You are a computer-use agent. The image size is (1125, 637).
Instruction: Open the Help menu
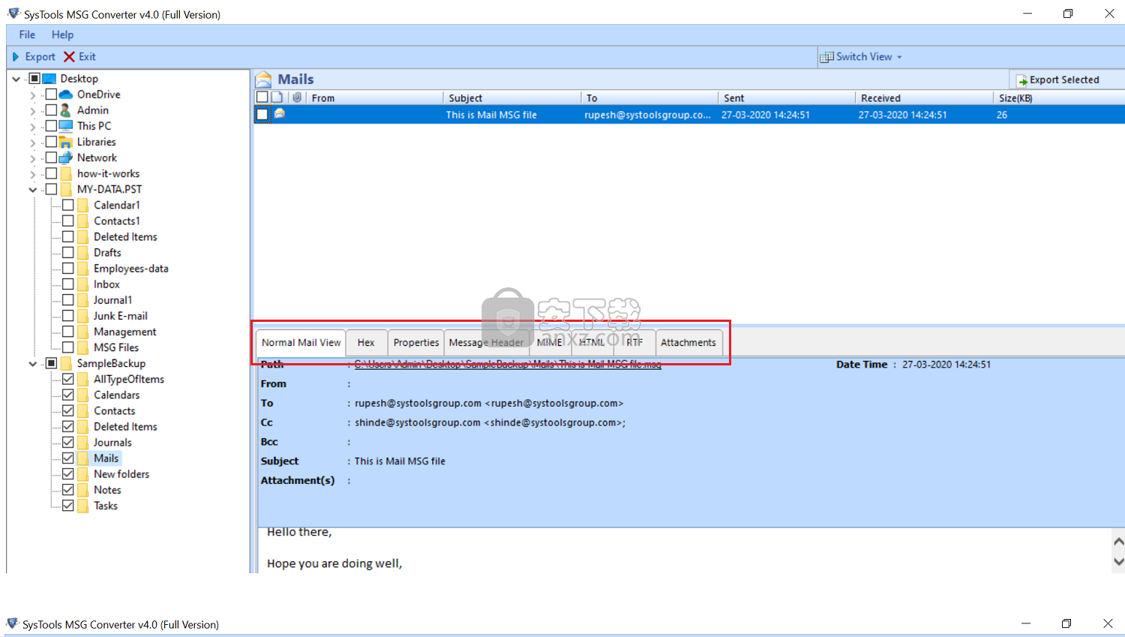(x=62, y=35)
